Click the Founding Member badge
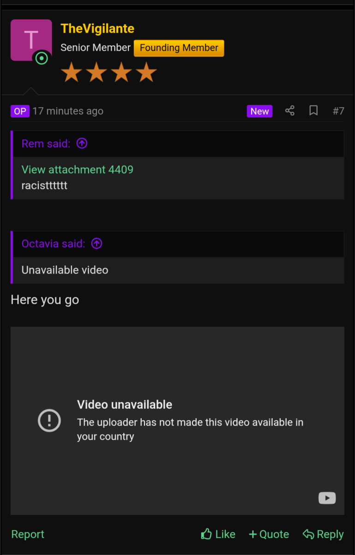This screenshot has height=555, width=355. point(179,48)
